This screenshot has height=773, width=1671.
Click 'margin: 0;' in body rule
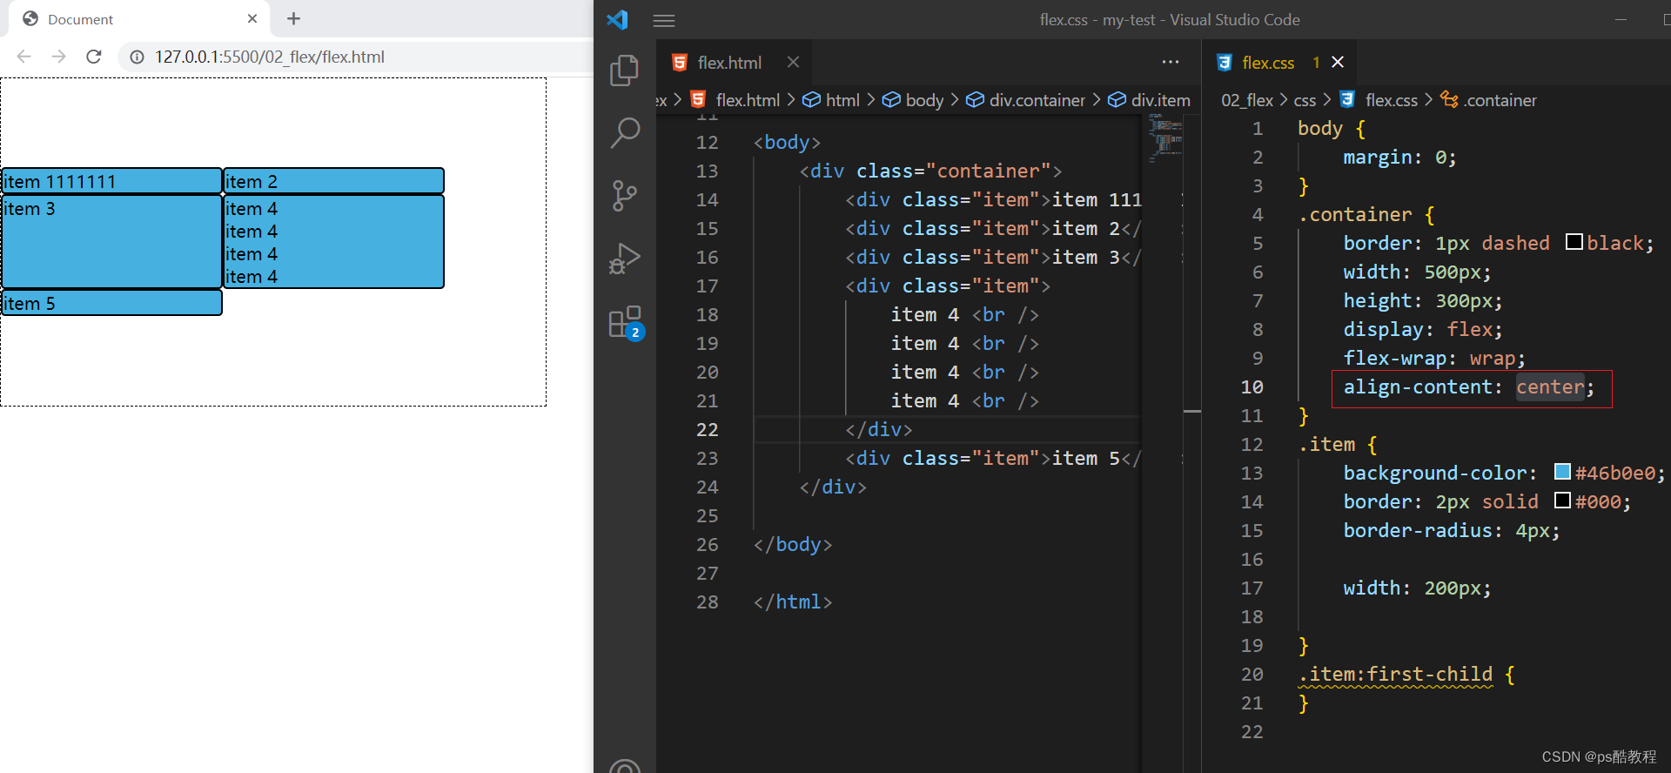pyautogui.click(x=1399, y=157)
